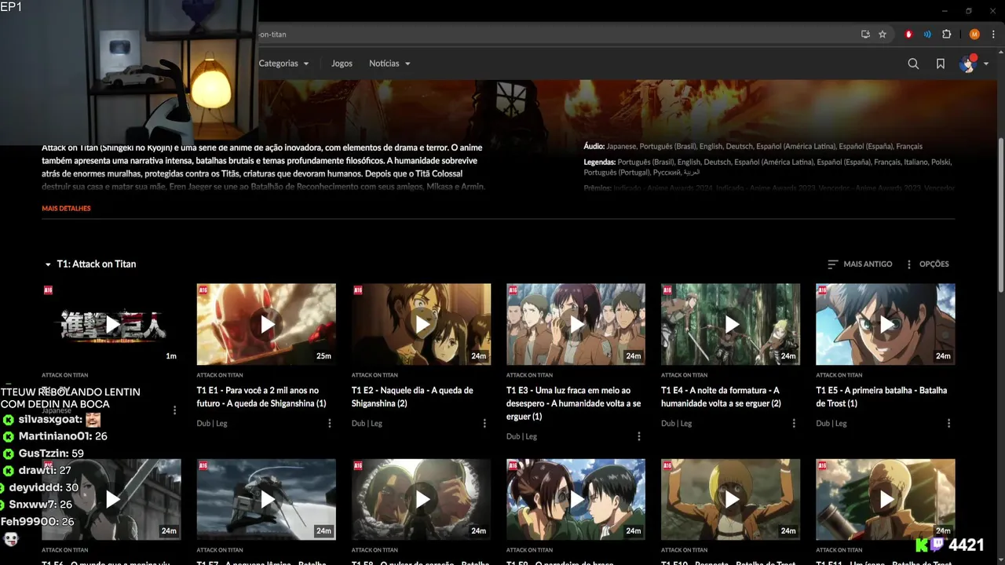Play the E7 episode thumbnail in second row
The image size is (1005, 565).
(266, 499)
